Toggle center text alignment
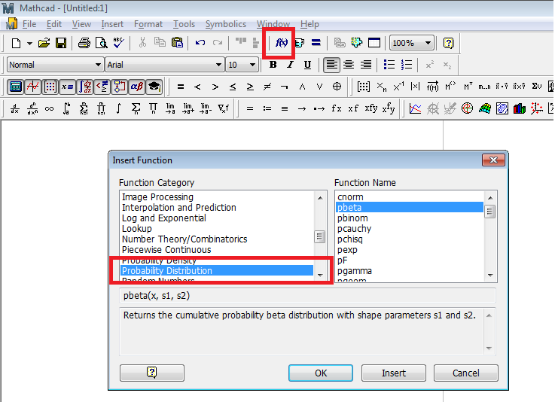The height and width of the screenshot is (402, 558). click(349, 65)
